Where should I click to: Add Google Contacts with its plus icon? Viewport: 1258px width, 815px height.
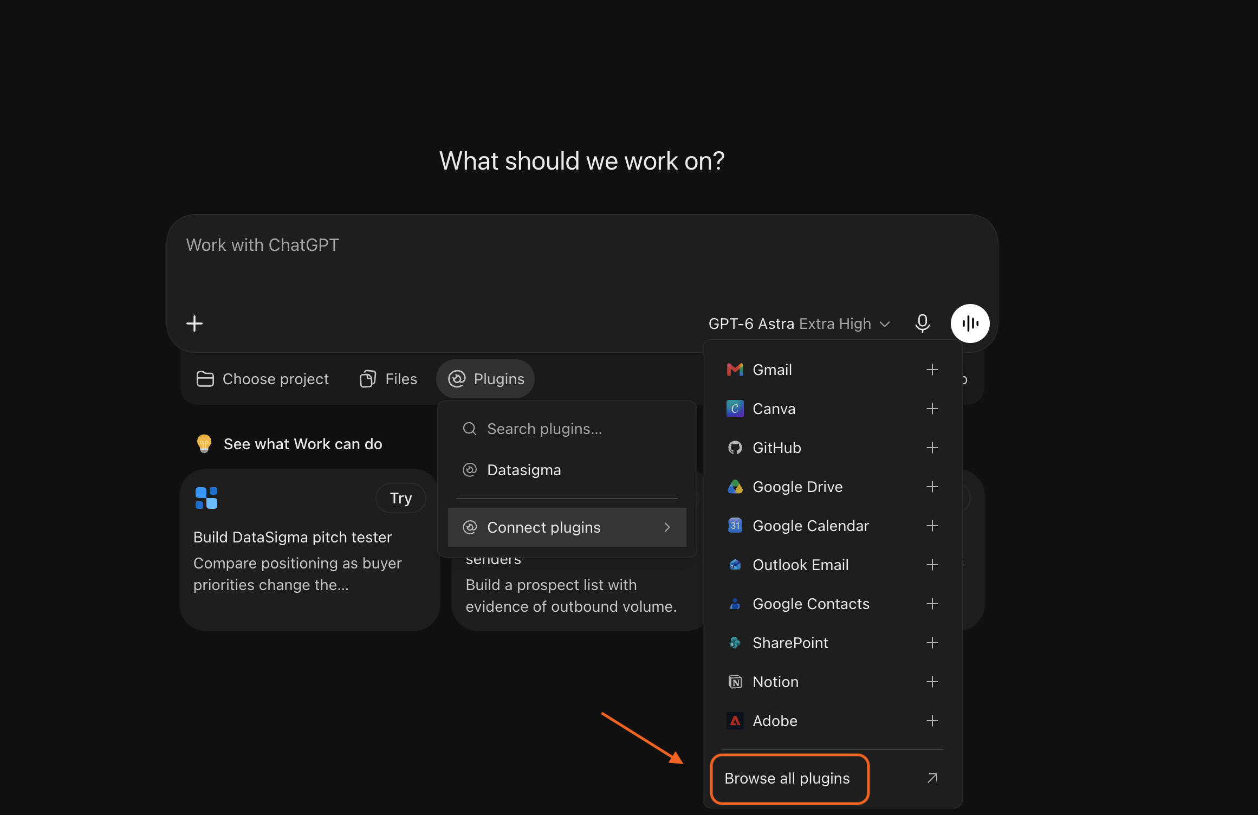[932, 604]
